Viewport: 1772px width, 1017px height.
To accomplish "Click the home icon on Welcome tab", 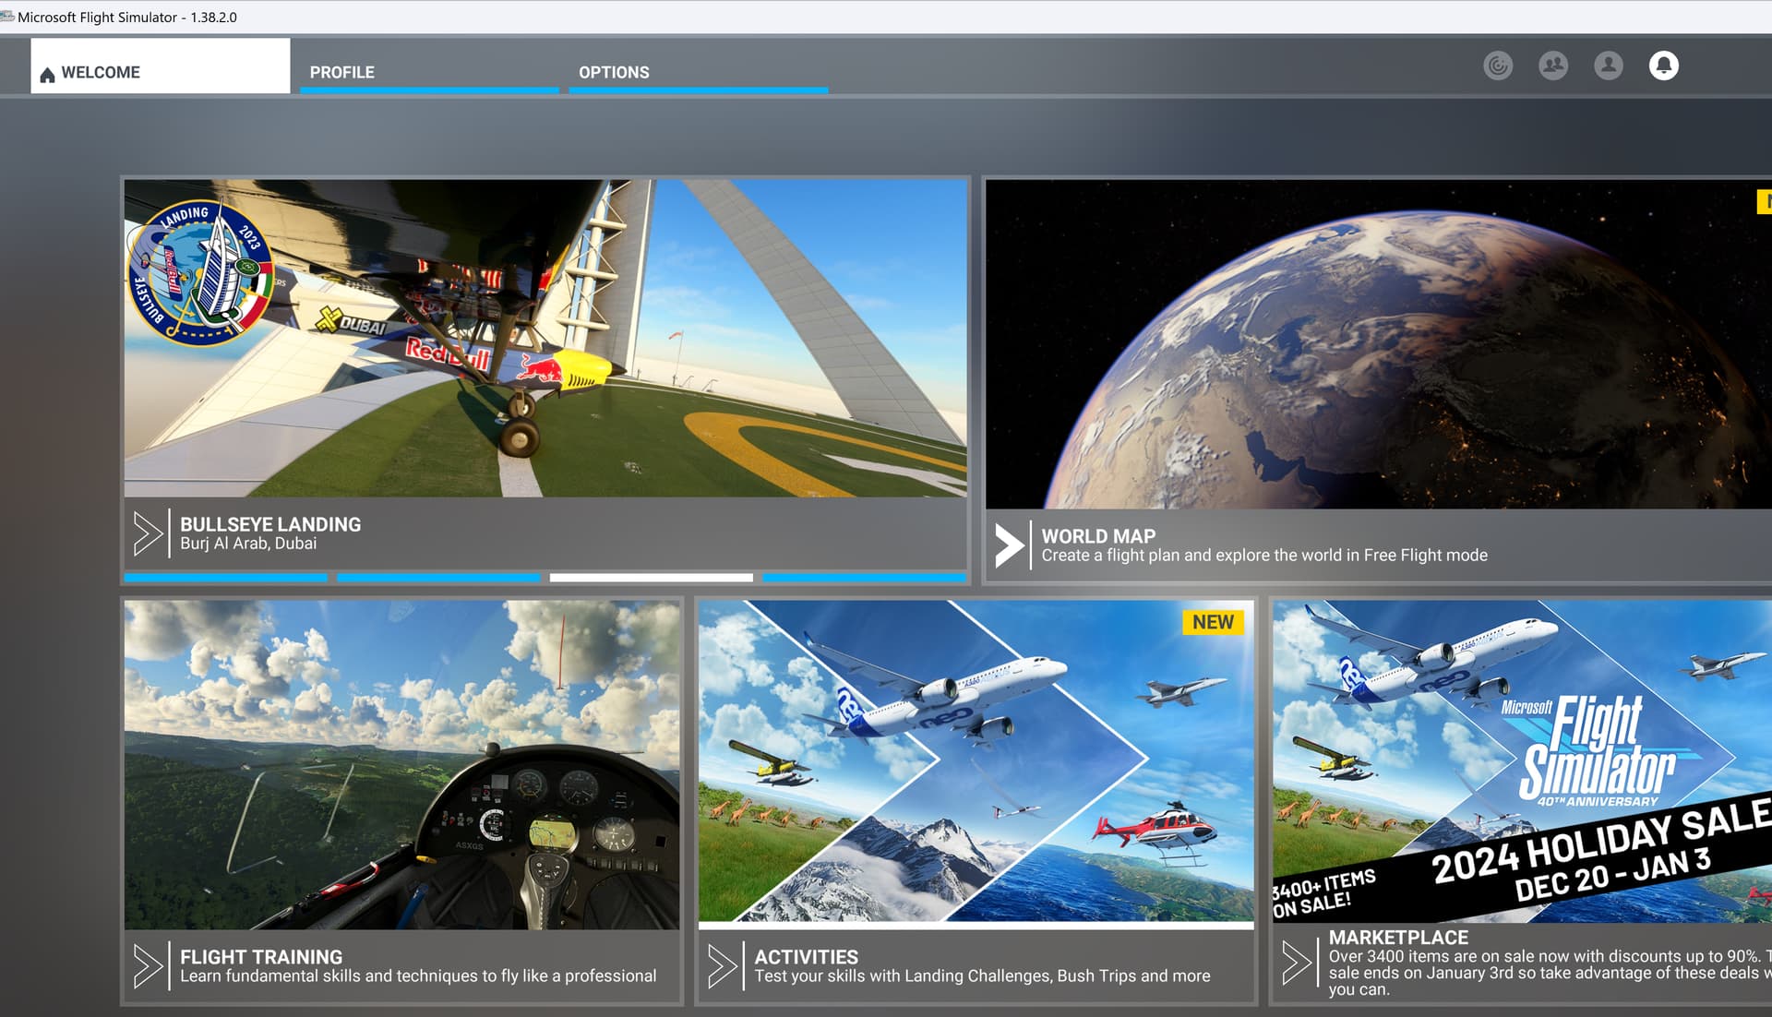I will tap(47, 74).
